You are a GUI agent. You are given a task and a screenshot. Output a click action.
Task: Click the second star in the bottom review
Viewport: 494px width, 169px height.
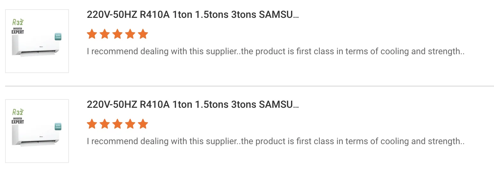point(105,124)
